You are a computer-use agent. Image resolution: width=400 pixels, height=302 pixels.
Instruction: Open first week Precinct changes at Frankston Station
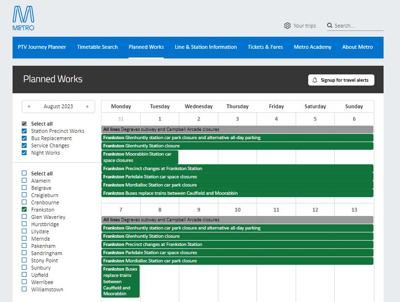click(237, 169)
